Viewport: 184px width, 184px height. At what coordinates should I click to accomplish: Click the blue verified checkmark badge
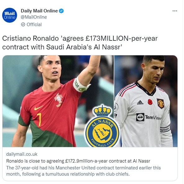tap(61, 11)
